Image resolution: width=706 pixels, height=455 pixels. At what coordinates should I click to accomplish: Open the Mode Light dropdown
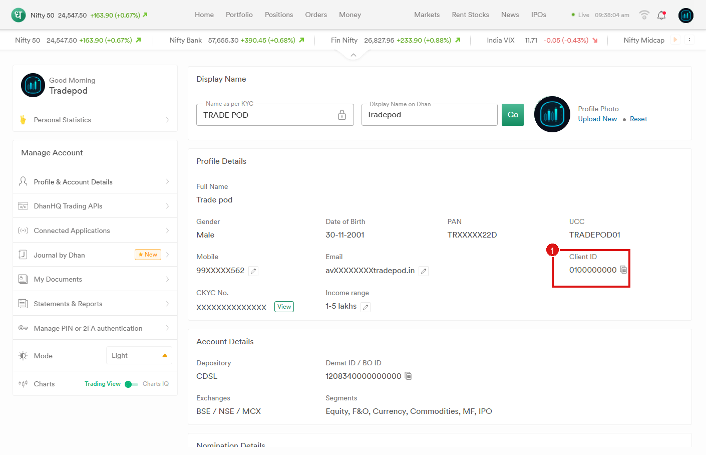click(139, 355)
